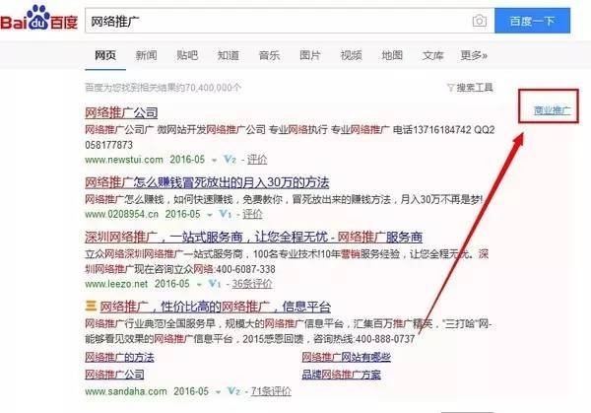Open the 贴吧 tab

[x=187, y=55]
